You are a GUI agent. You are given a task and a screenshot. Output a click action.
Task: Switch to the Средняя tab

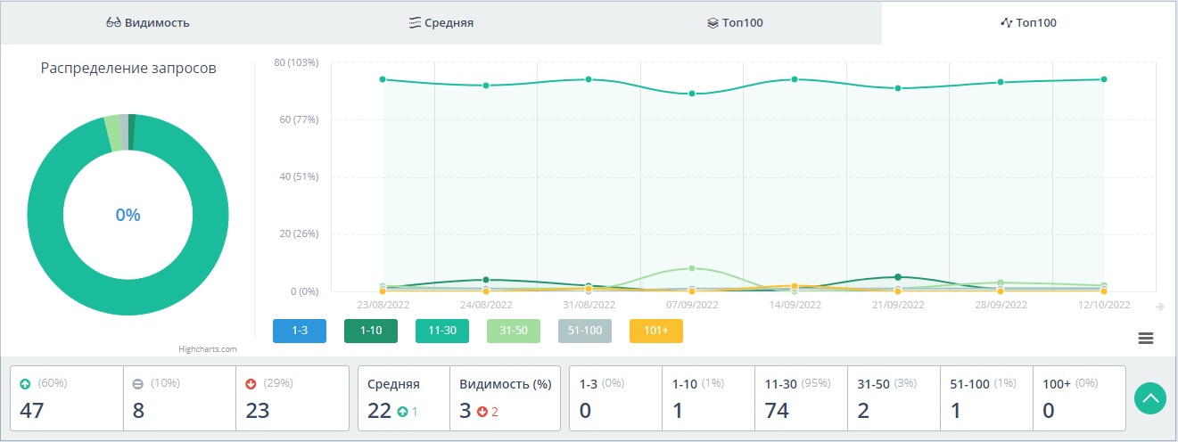(441, 22)
